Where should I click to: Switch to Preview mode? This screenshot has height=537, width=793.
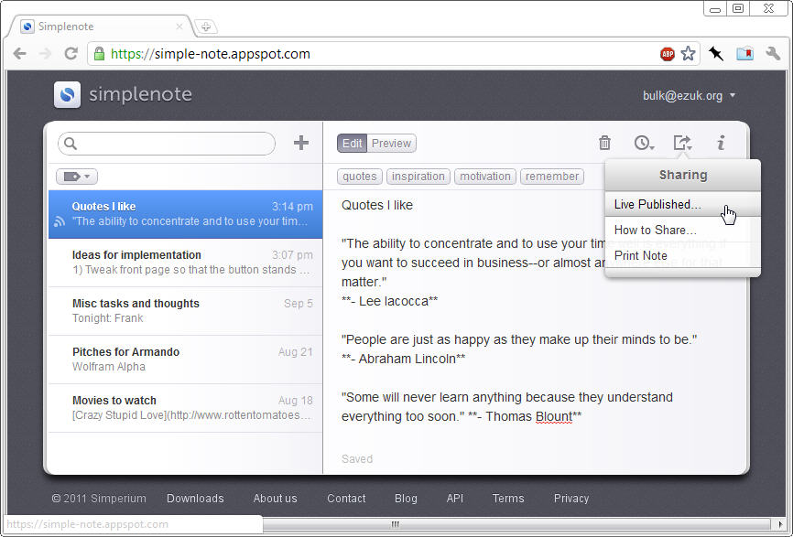tap(391, 144)
